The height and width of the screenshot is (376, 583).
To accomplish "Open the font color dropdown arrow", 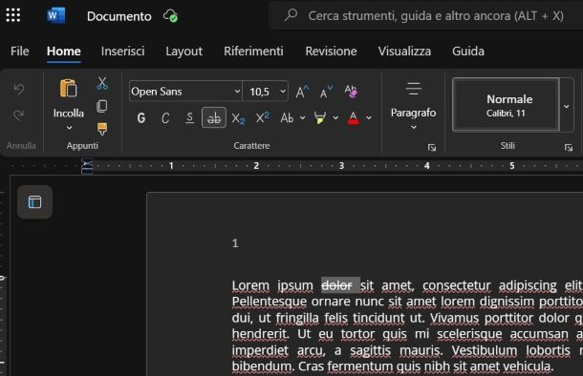I will click(x=369, y=117).
